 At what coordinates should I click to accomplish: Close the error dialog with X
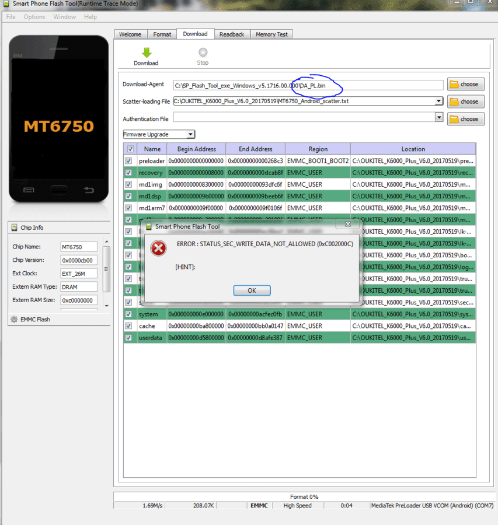[x=348, y=225]
